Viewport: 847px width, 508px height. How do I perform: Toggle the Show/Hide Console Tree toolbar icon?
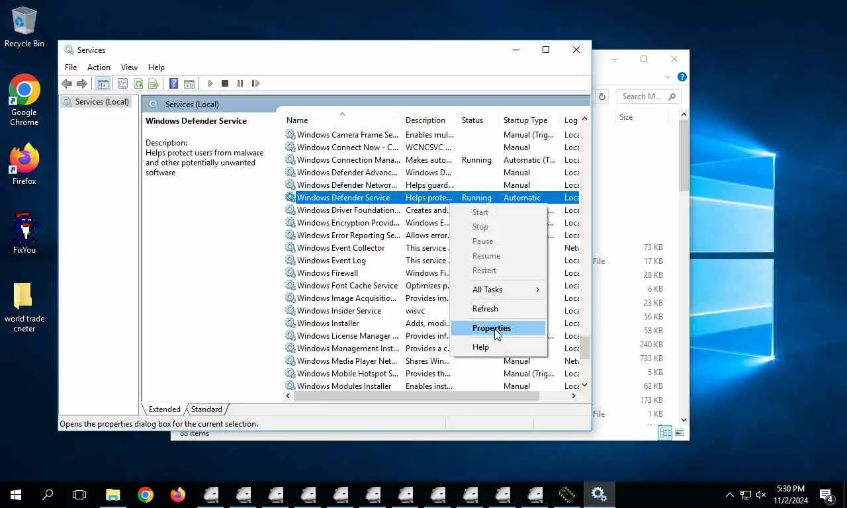[x=103, y=83]
